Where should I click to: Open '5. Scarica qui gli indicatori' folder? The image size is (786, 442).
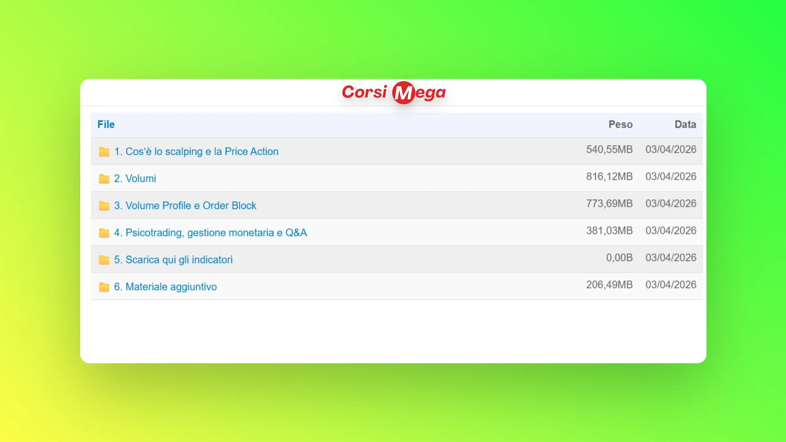(173, 260)
